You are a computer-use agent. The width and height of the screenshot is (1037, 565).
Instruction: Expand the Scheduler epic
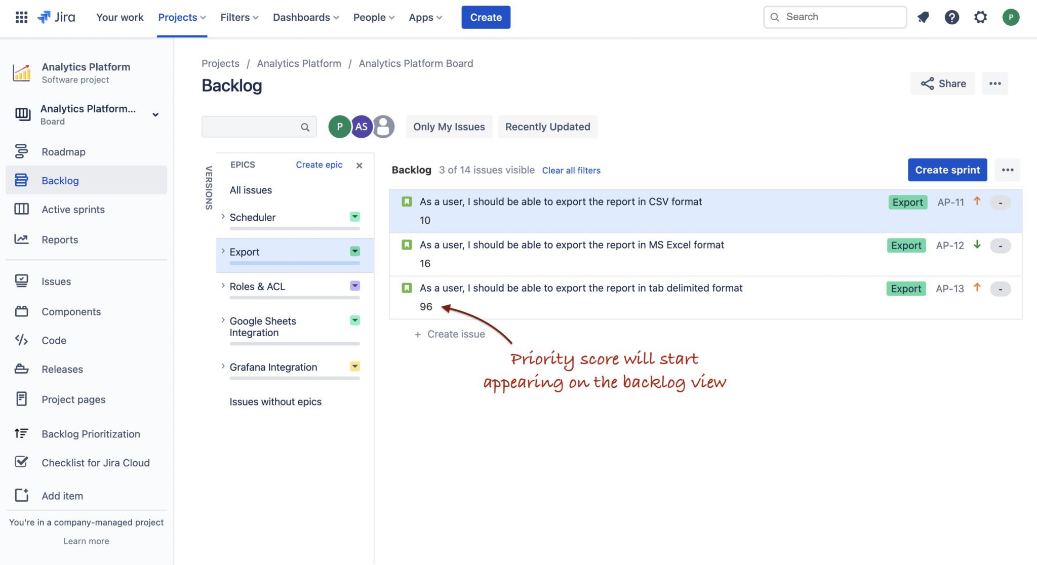tap(223, 217)
